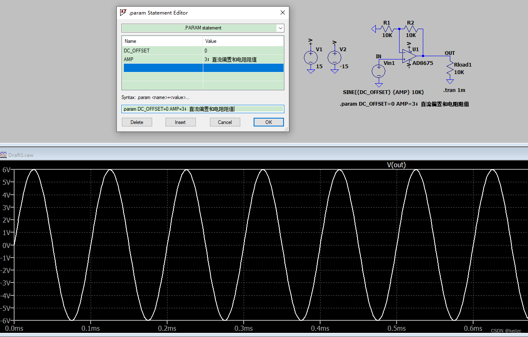Image resolution: width=528 pixels, height=337 pixels.
Task: Click the Rload1 resistor symbol
Action: [x=449, y=68]
